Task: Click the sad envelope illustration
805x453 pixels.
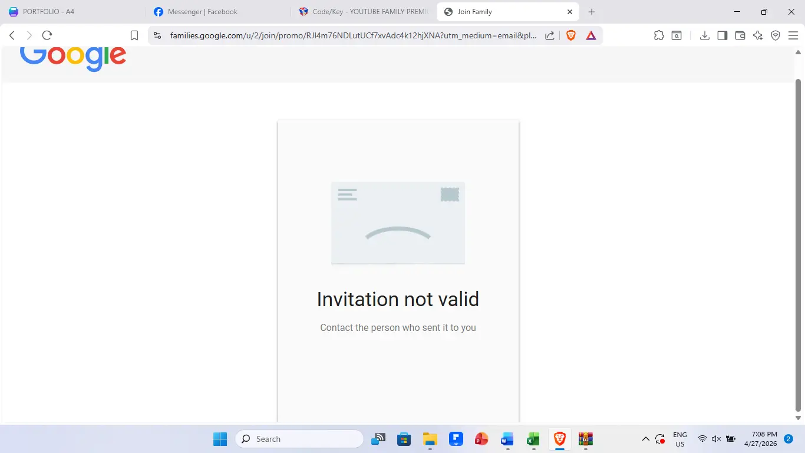Action: 398,223
